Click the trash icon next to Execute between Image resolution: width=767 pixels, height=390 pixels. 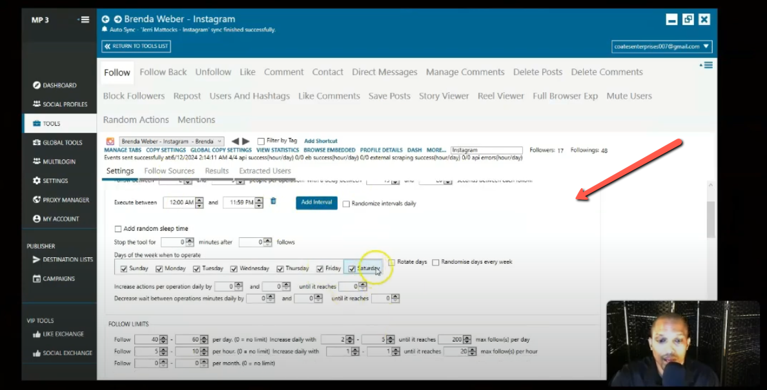click(x=273, y=202)
